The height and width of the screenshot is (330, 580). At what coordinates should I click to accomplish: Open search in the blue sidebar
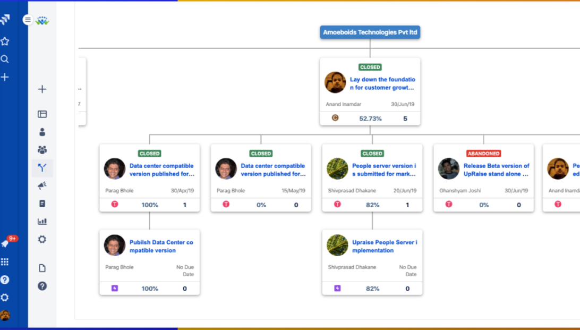click(5, 59)
